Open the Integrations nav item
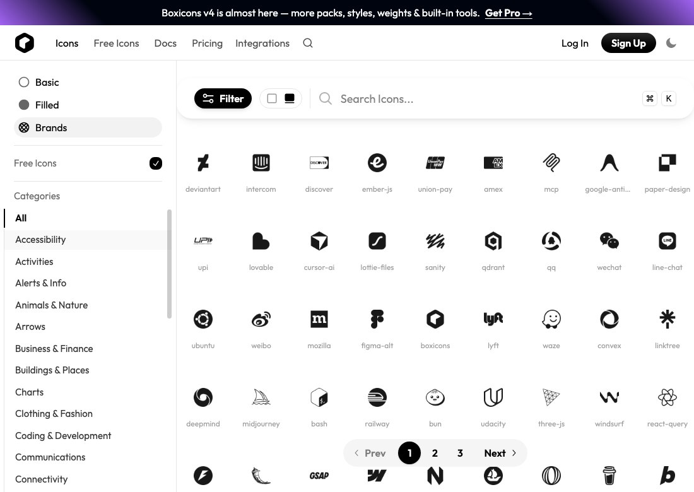694x492 pixels. 262,44
